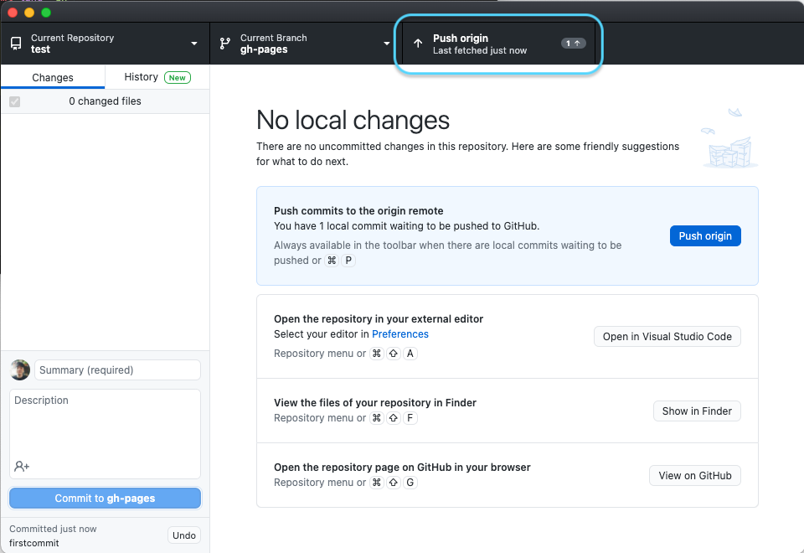
Task: Click the P shortcut key hint
Action: click(348, 260)
